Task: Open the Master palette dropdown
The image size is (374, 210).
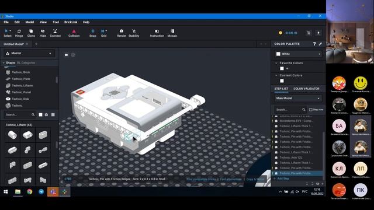Action: pyautogui.click(x=29, y=53)
